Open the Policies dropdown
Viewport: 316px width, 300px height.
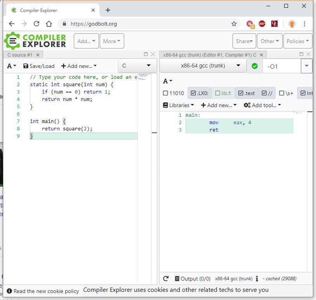tap(298, 41)
